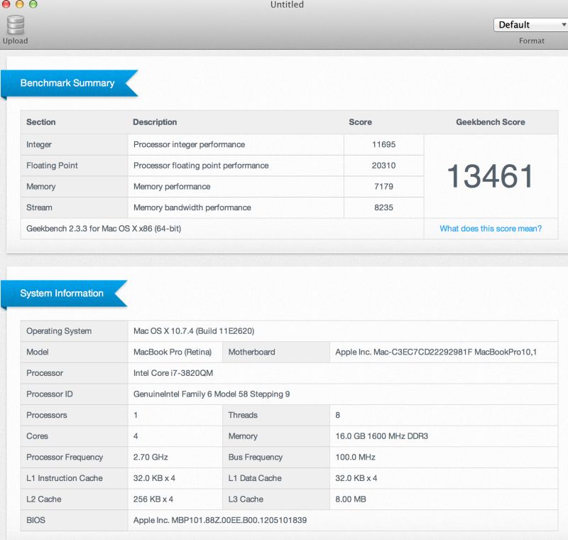This screenshot has width=568, height=540.
Task: Click the Floating Point score 20310
Action: (x=383, y=166)
